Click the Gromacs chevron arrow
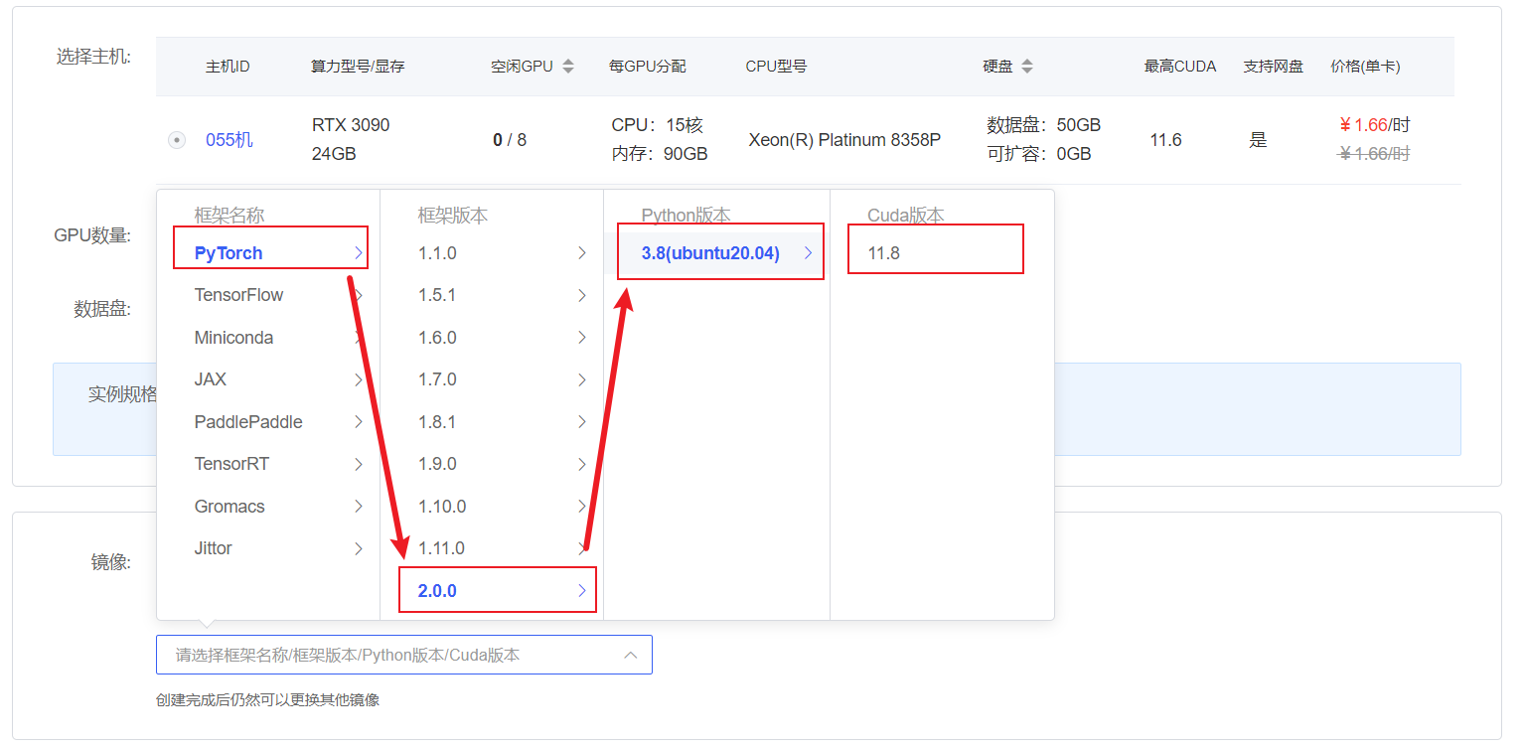The width and height of the screenshot is (1525, 749). point(359,507)
